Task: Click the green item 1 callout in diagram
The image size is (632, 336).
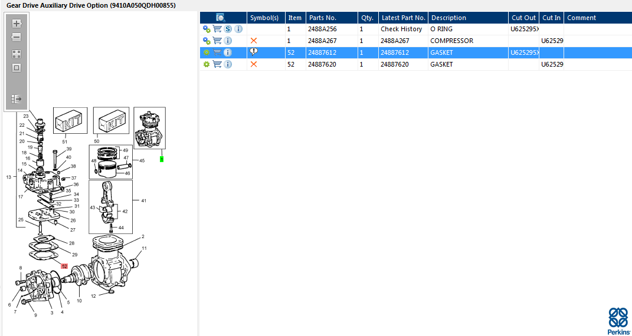Action: coord(162,159)
